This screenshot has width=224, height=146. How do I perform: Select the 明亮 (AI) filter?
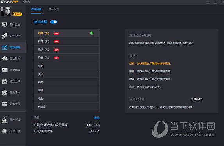[x=66, y=33]
